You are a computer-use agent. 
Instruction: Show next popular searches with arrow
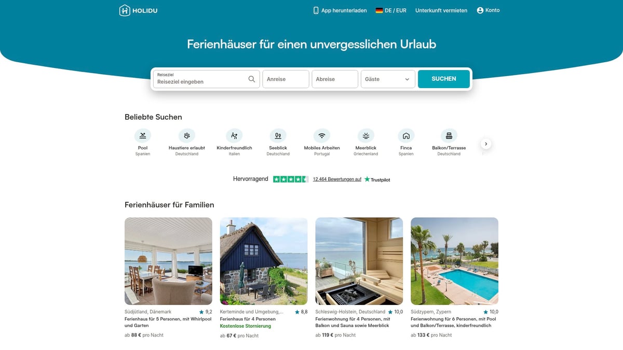coord(486,144)
